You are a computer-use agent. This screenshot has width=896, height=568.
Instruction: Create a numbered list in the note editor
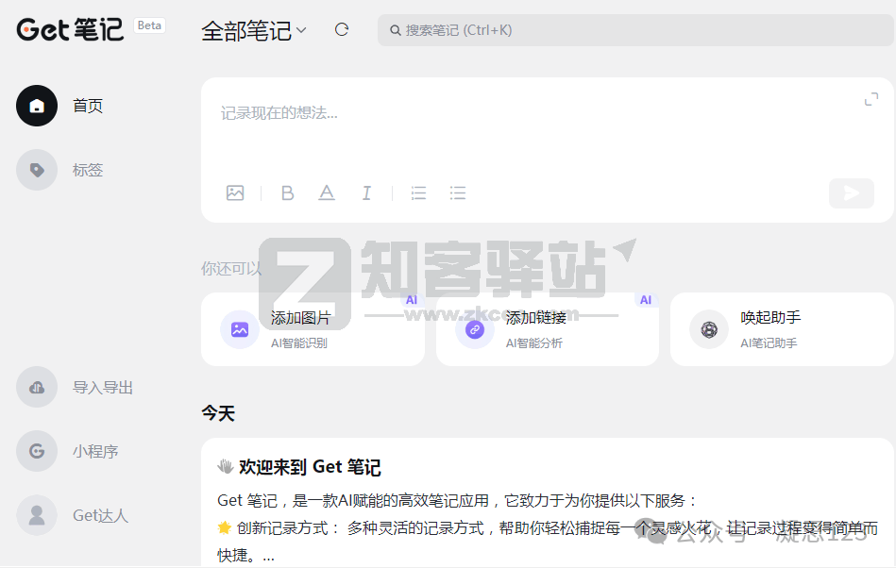(418, 193)
